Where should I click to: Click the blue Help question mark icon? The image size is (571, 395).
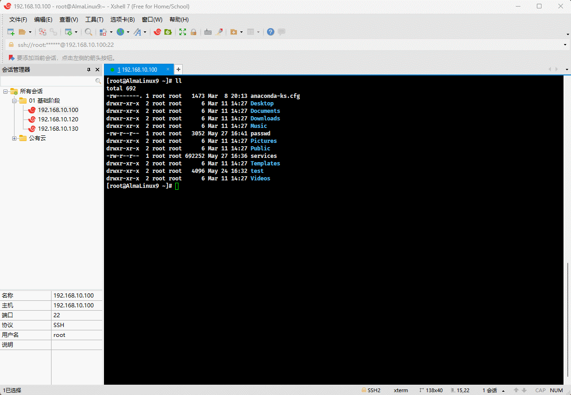[x=270, y=32]
